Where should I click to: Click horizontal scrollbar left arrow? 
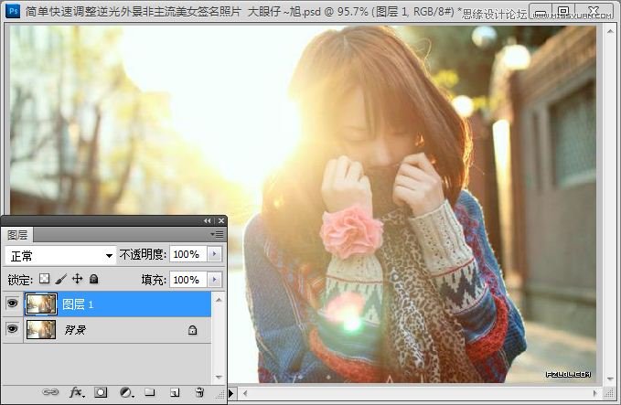[x=245, y=393]
